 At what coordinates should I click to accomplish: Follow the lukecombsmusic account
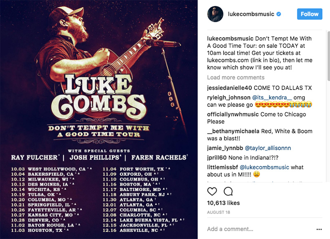pos(310,14)
